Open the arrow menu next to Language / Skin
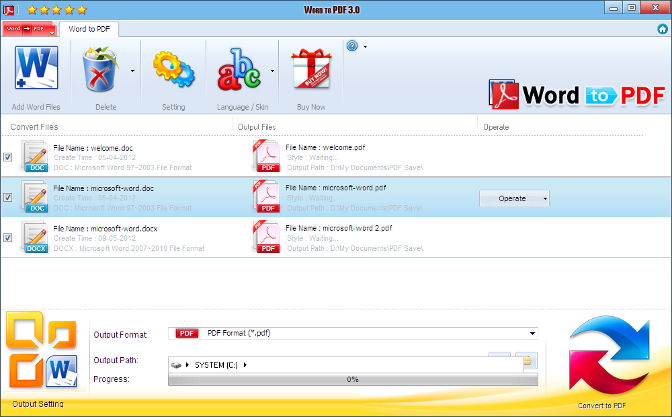Image resolution: width=672 pixels, height=417 pixels. click(x=272, y=71)
